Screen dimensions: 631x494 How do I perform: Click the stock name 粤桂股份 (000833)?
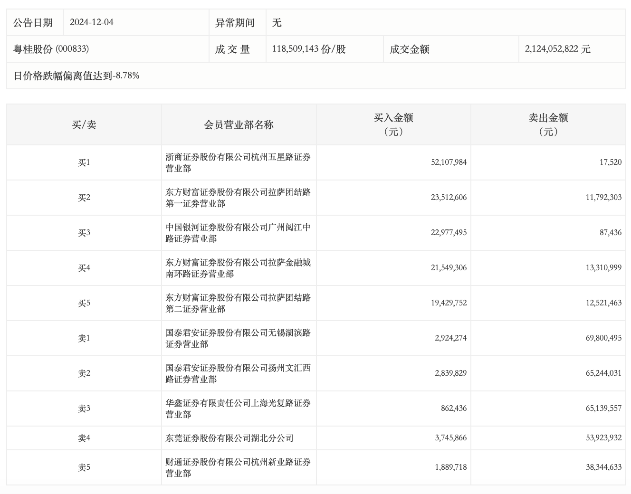(51, 49)
